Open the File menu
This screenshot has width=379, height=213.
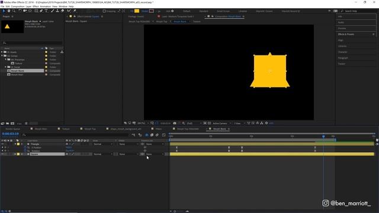(x=2, y=7)
